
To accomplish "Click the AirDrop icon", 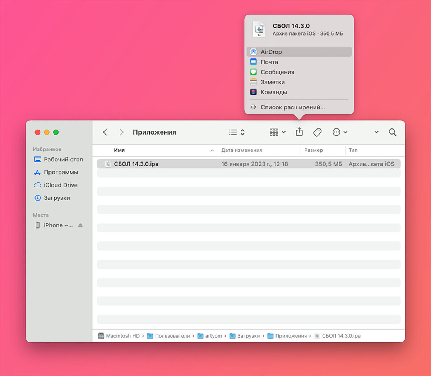I will 254,52.
